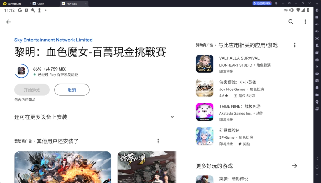Click emulator settings gear icon atop sidebar
This screenshot has height=183, width=321.
317,10
